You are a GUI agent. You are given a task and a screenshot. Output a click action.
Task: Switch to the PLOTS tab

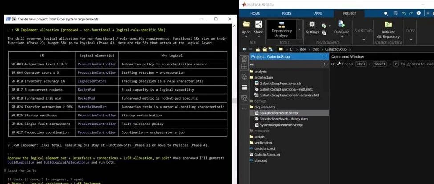[287, 13]
